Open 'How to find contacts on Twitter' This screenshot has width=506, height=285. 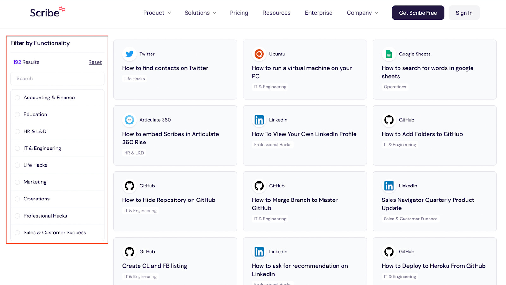pyautogui.click(x=165, y=68)
